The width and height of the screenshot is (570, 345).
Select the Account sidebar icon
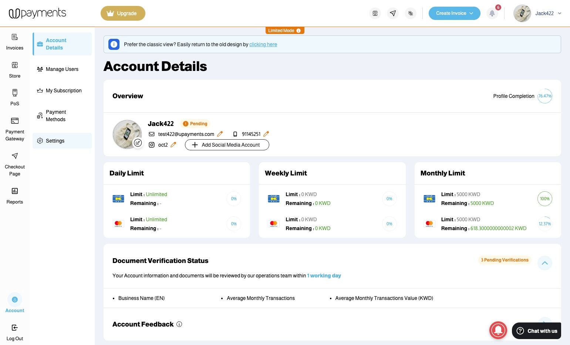[15, 300]
